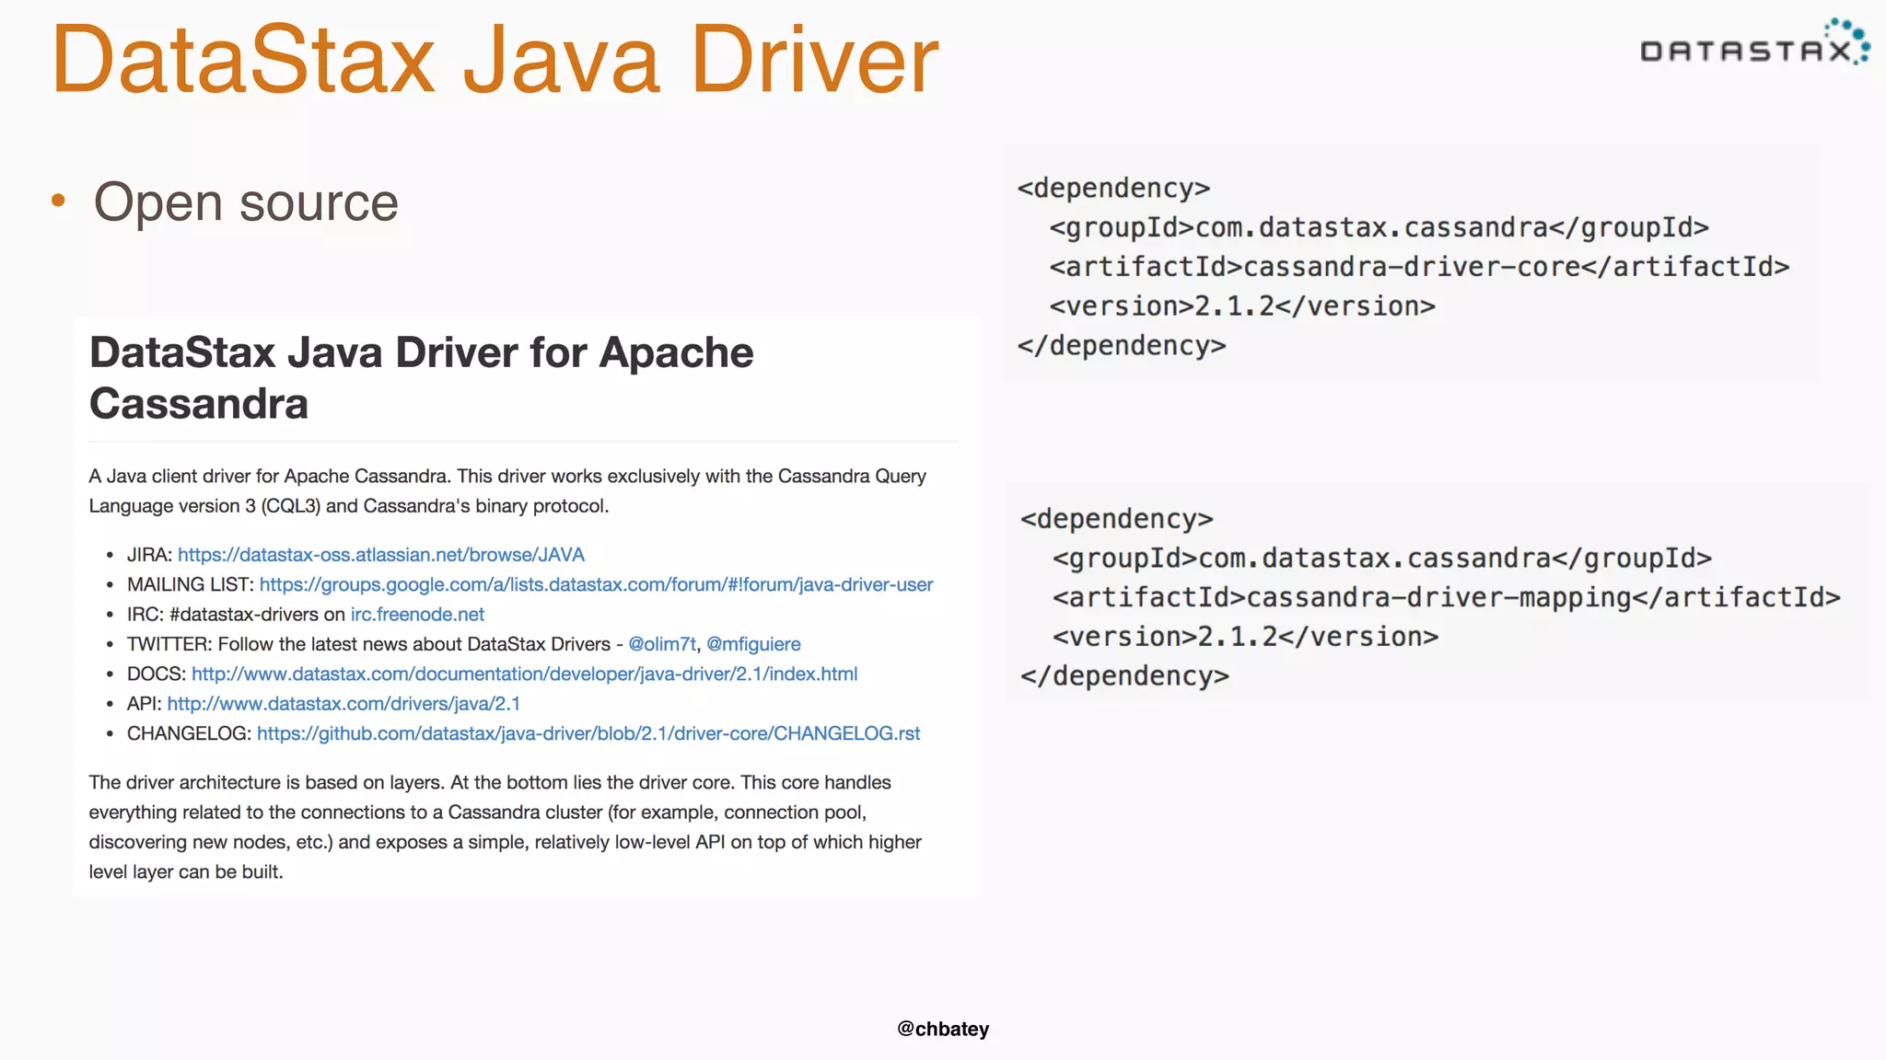Click the version 2.1.2 line under driver-core
This screenshot has width=1886, height=1060.
point(1242,305)
